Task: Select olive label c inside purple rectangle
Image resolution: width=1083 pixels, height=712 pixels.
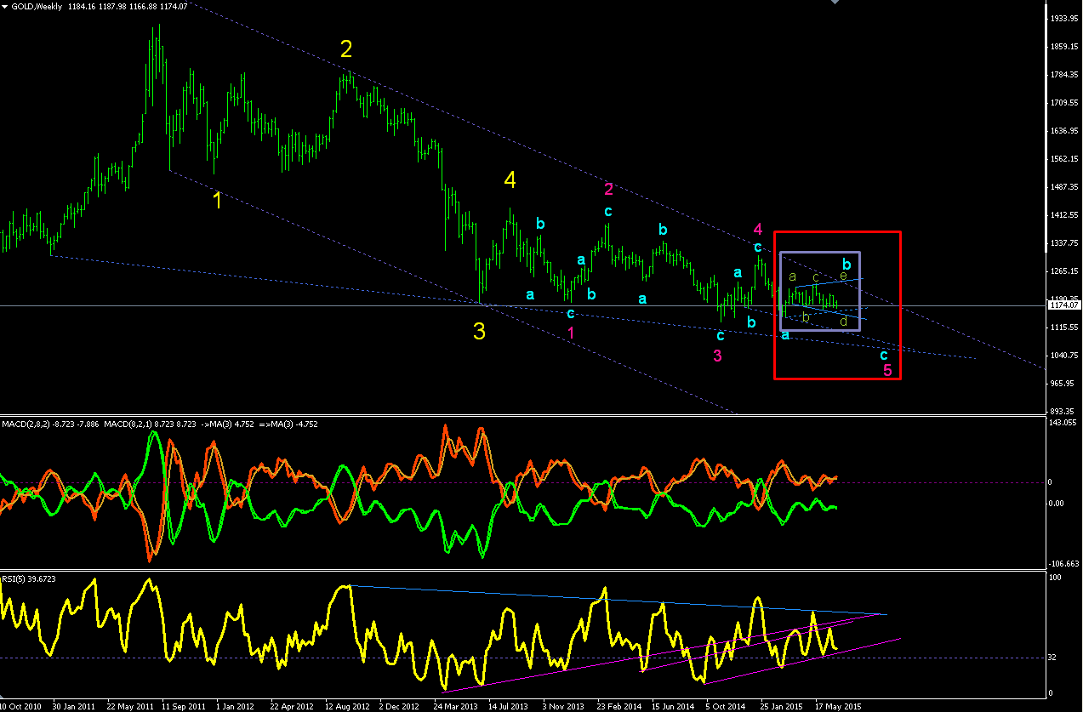Action: [x=816, y=276]
